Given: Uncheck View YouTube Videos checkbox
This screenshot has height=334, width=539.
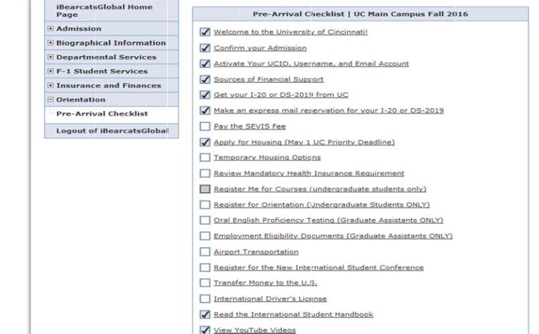Looking at the screenshot, I should click(x=205, y=330).
